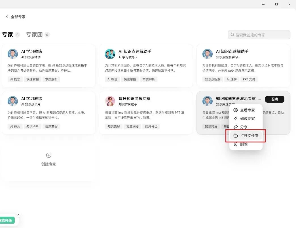Click the plus icon above 创建专家

(49, 155)
